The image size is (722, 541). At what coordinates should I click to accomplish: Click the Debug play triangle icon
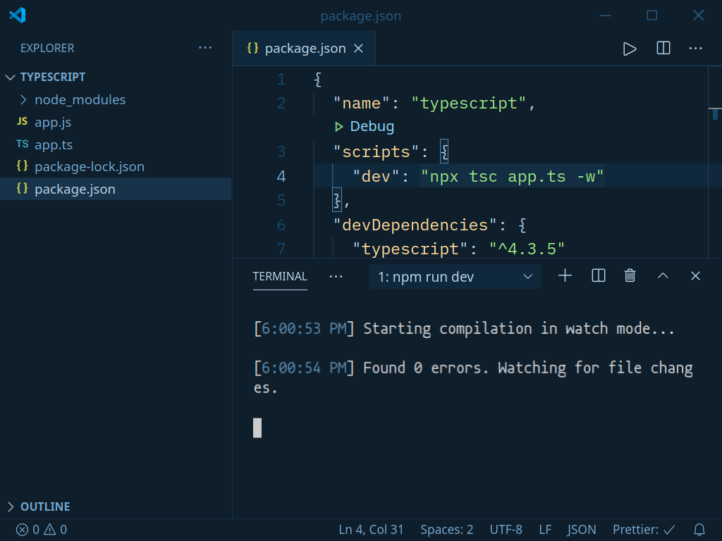[339, 127]
